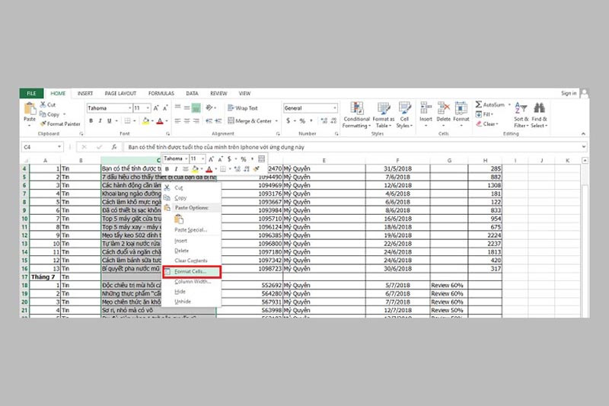Screen dimensions: 609x406
Task: Increase indent in the Alignment group
Action: click(x=218, y=121)
